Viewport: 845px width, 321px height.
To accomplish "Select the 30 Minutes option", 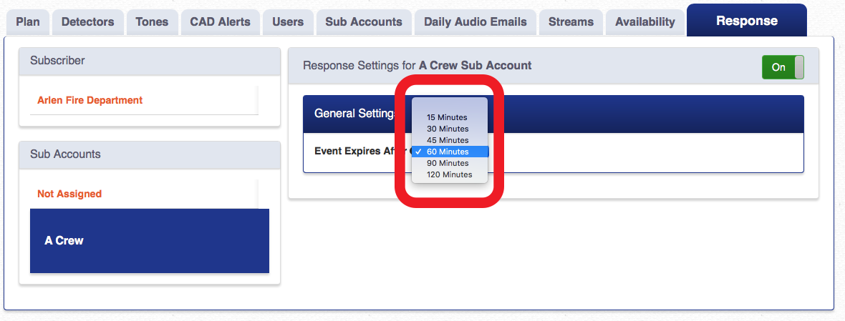I will pos(447,129).
